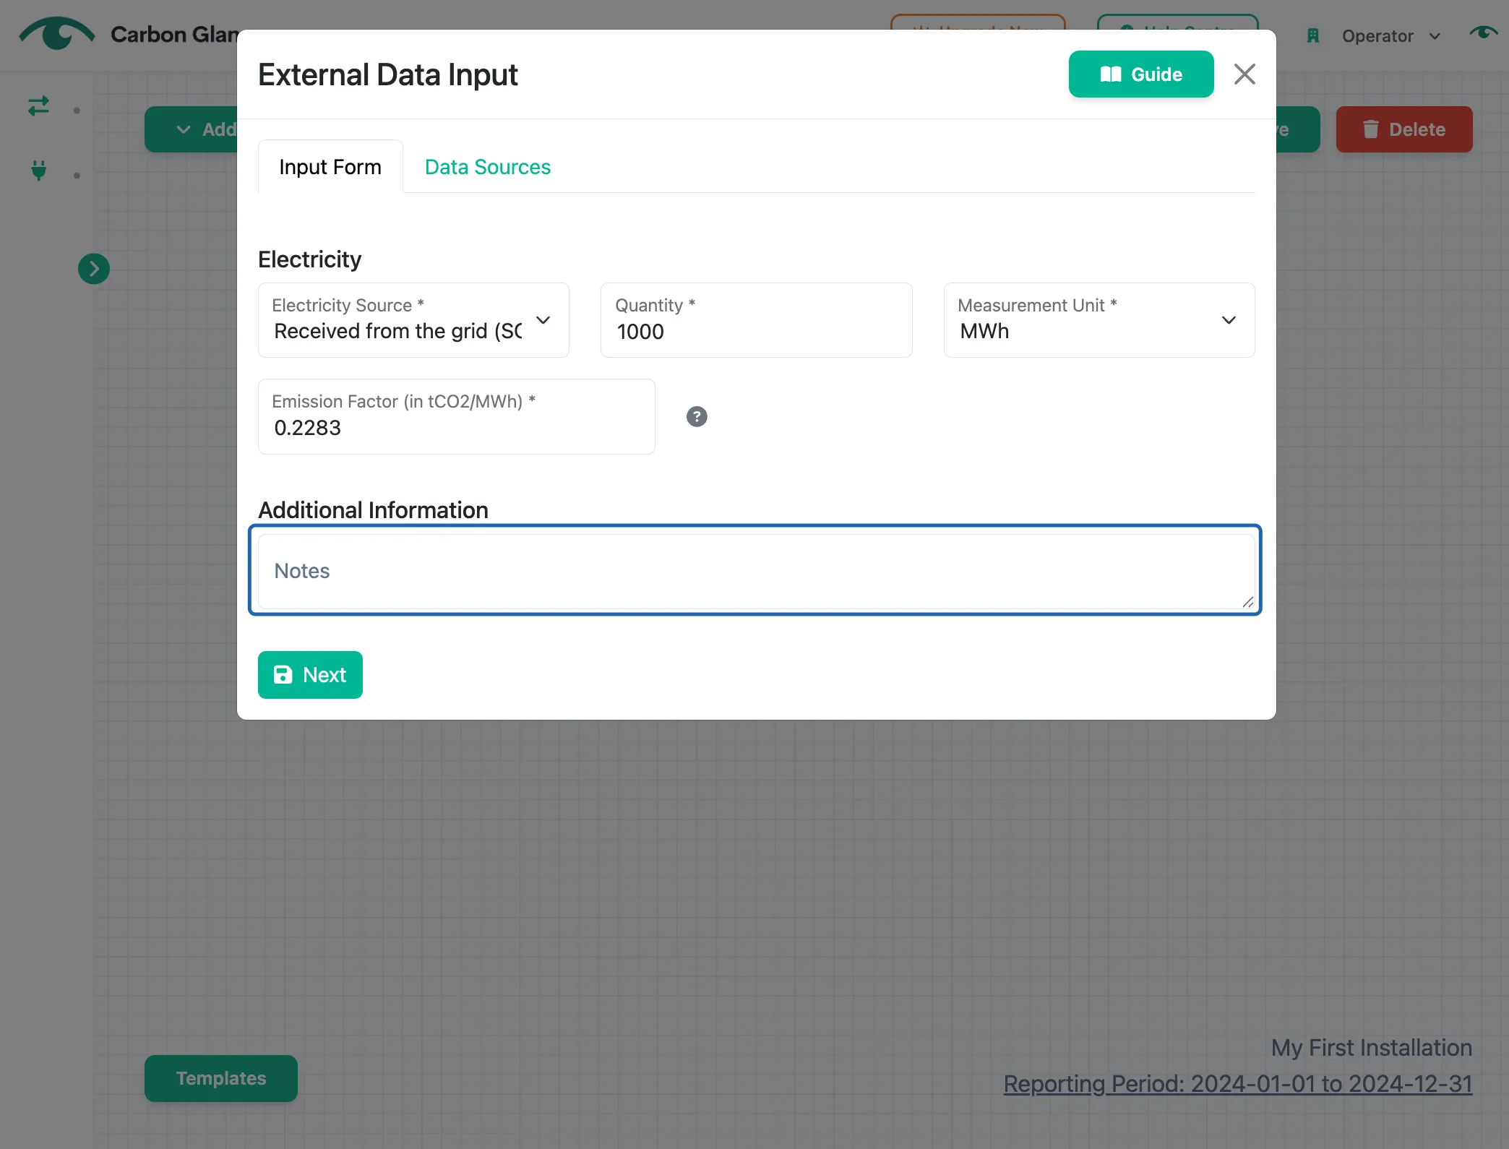Click the transfer arrows sidebar icon

click(39, 106)
